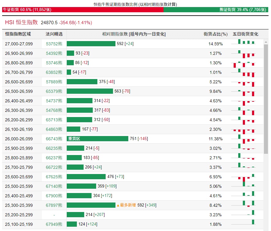Click the green bar for 25,300-25,399
This screenshot has height=231, width=271.
[91, 205]
